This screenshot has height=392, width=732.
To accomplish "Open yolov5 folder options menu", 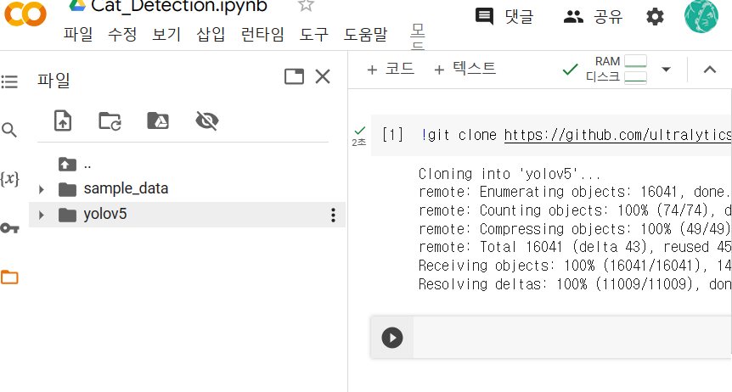I will point(333,215).
